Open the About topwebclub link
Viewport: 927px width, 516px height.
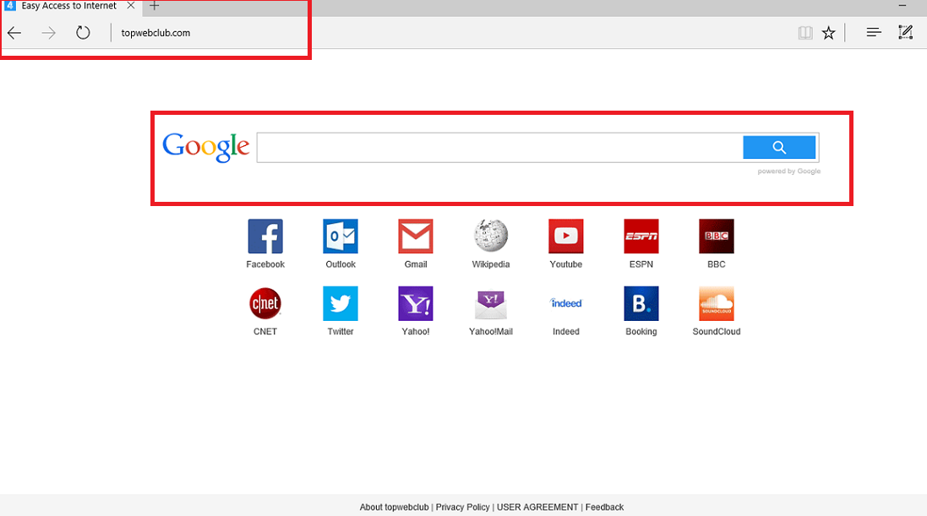[x=394, y=508]
